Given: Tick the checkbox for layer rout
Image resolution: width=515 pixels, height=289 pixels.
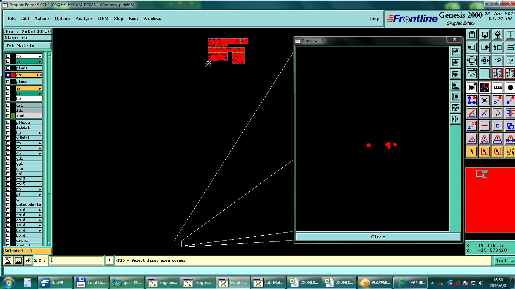Looking at the screenshot, I should 8,116.
